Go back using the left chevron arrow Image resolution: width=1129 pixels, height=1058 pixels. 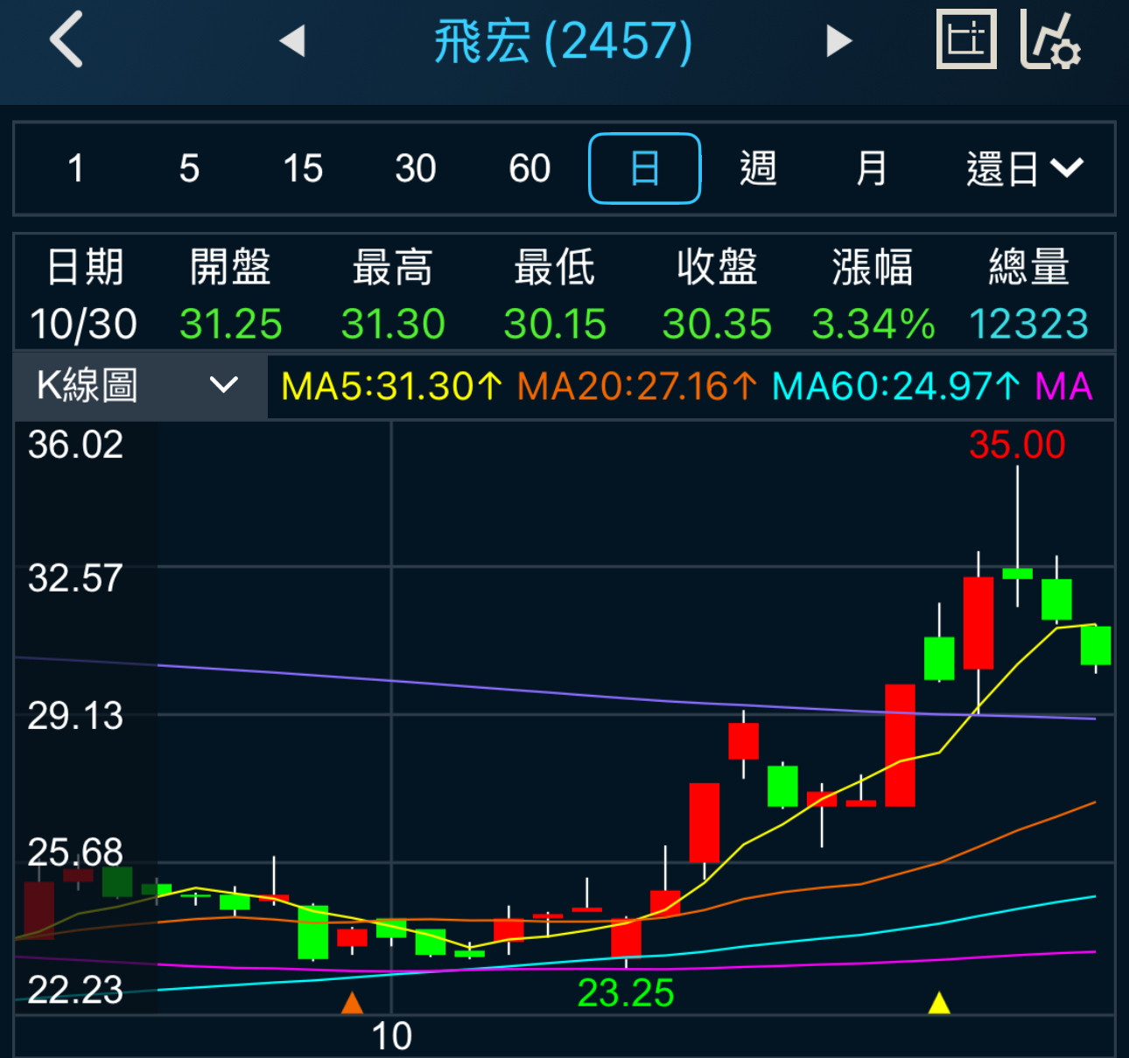(x=67, y=40)
